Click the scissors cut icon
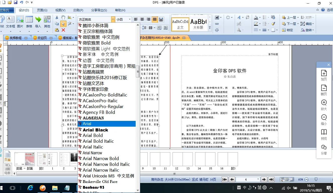The image size is (333, 193). [57, 18]
